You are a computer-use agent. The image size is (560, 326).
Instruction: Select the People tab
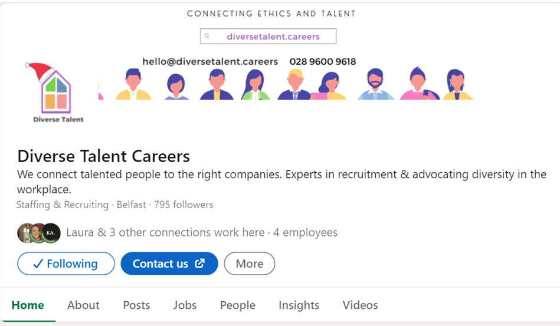coord(238,305)
